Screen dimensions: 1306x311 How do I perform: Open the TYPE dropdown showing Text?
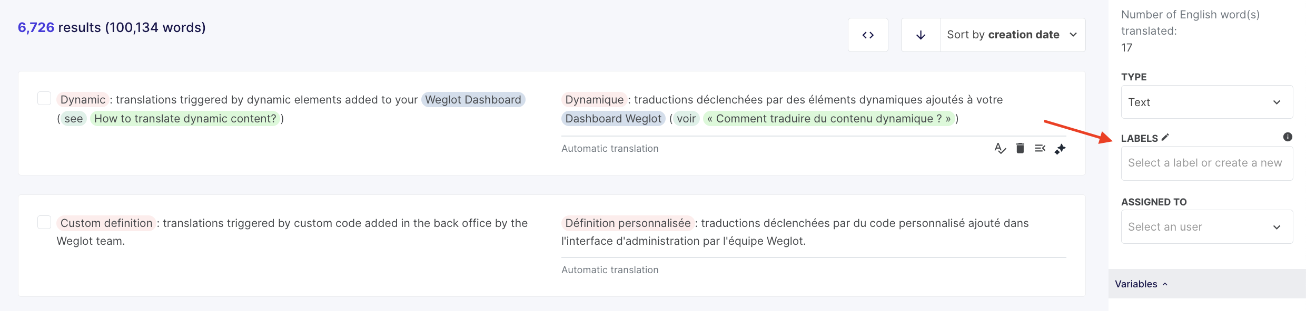[1206, 102]
